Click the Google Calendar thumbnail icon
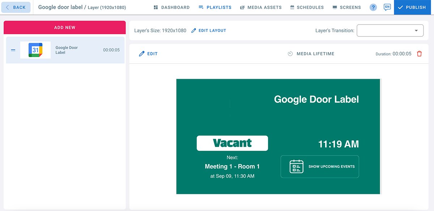 pos(35,50)
